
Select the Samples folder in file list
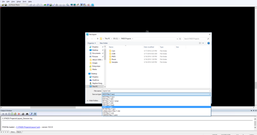[x=113, y=62]
